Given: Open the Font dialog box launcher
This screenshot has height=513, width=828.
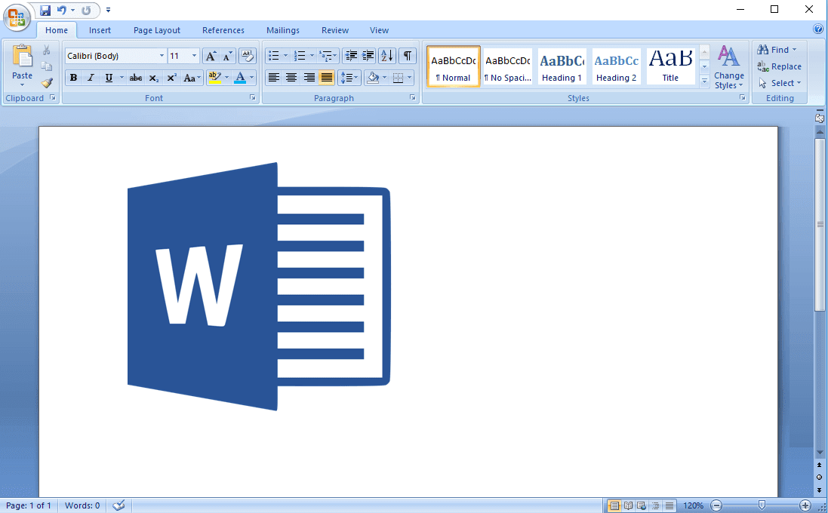Looking at the screenshot, I should coord(252,97).
